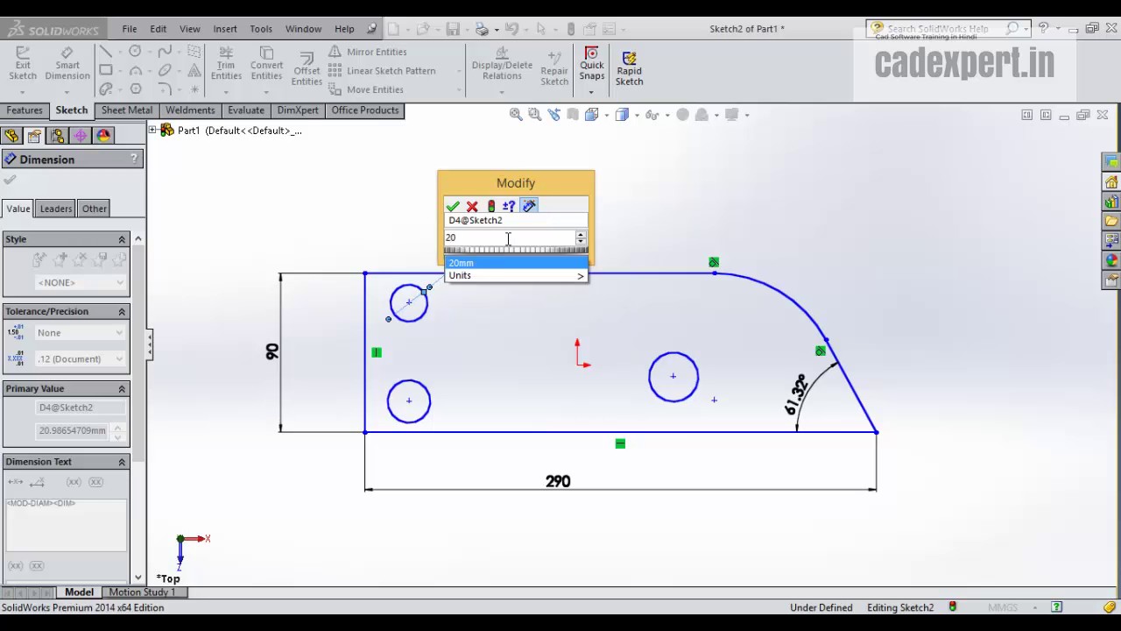Select the 20mm suggestion

pos(516,263)
